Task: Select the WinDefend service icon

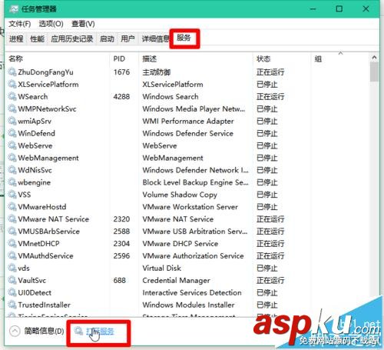Action: tap(12, 133)
